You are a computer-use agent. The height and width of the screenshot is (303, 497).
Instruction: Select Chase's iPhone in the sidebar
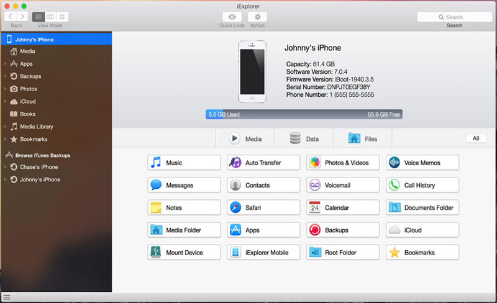click(x=57, y=167)
